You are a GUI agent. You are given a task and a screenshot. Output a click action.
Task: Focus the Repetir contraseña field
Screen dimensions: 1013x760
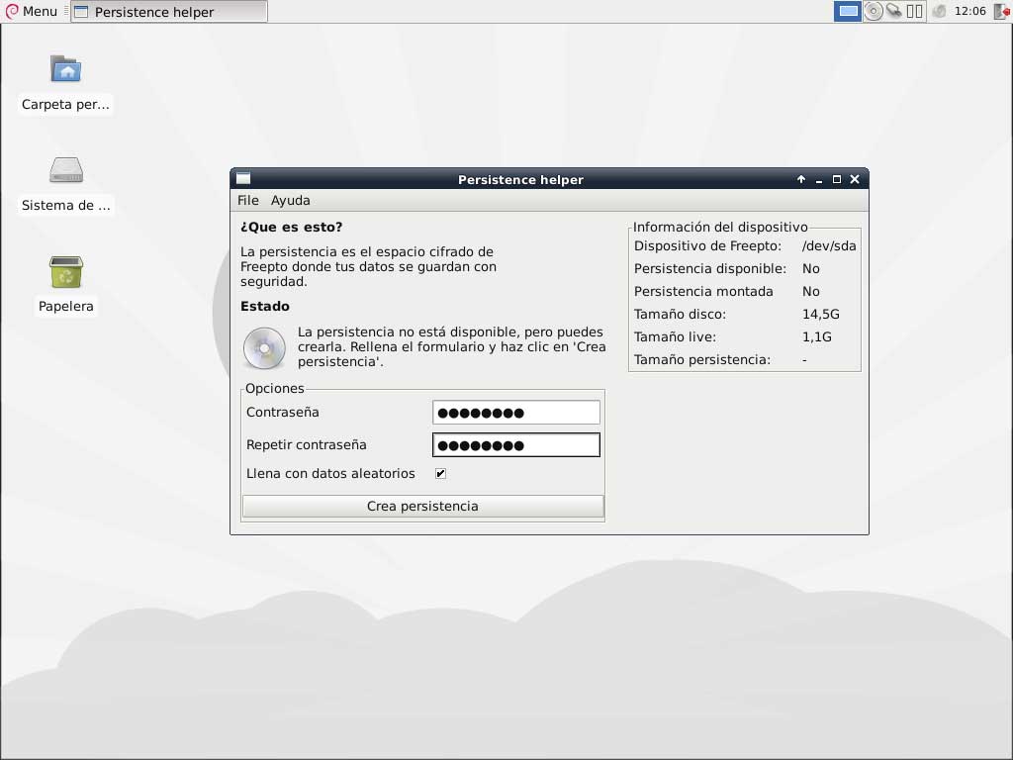(516, 444)
